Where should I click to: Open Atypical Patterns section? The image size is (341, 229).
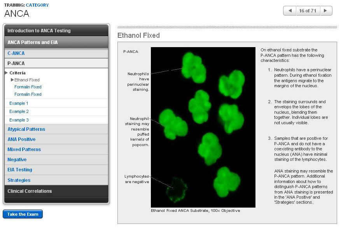tap(26, 129)
